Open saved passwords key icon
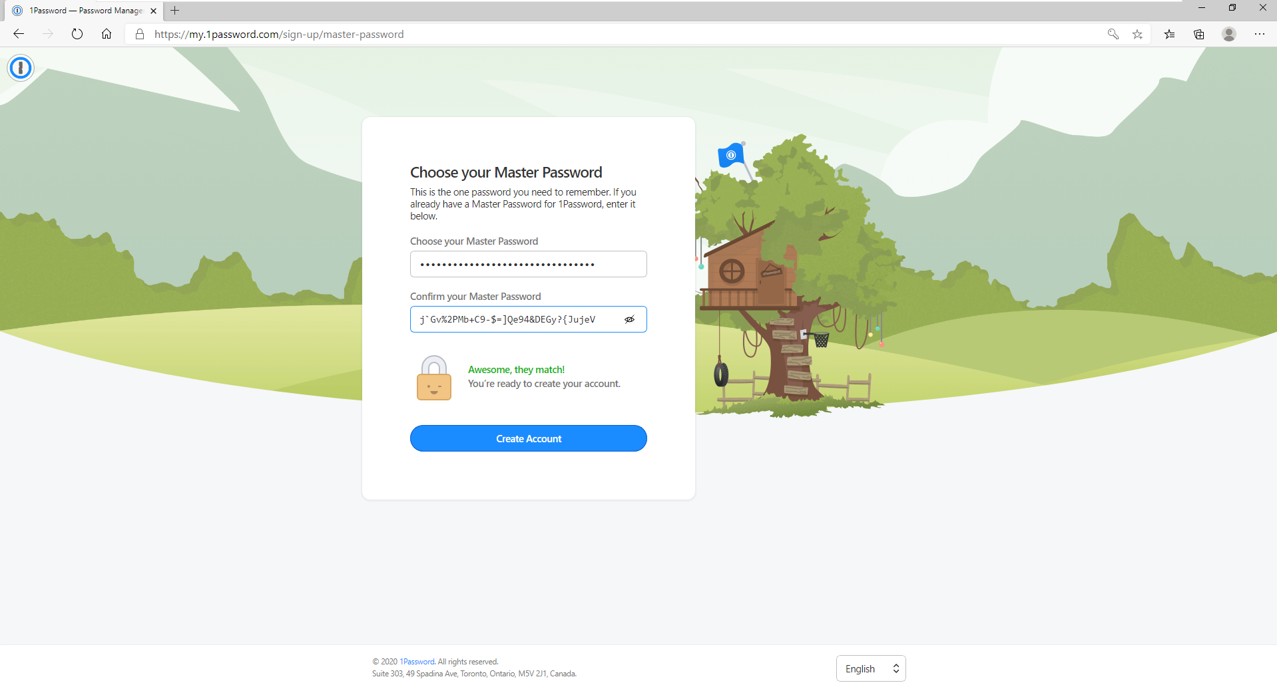Screen dimensions: 1277x691 tap(1113, 34)
